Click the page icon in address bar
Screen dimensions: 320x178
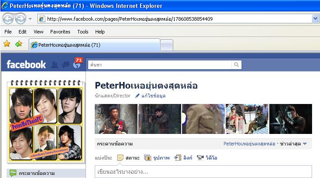point(42,19)
